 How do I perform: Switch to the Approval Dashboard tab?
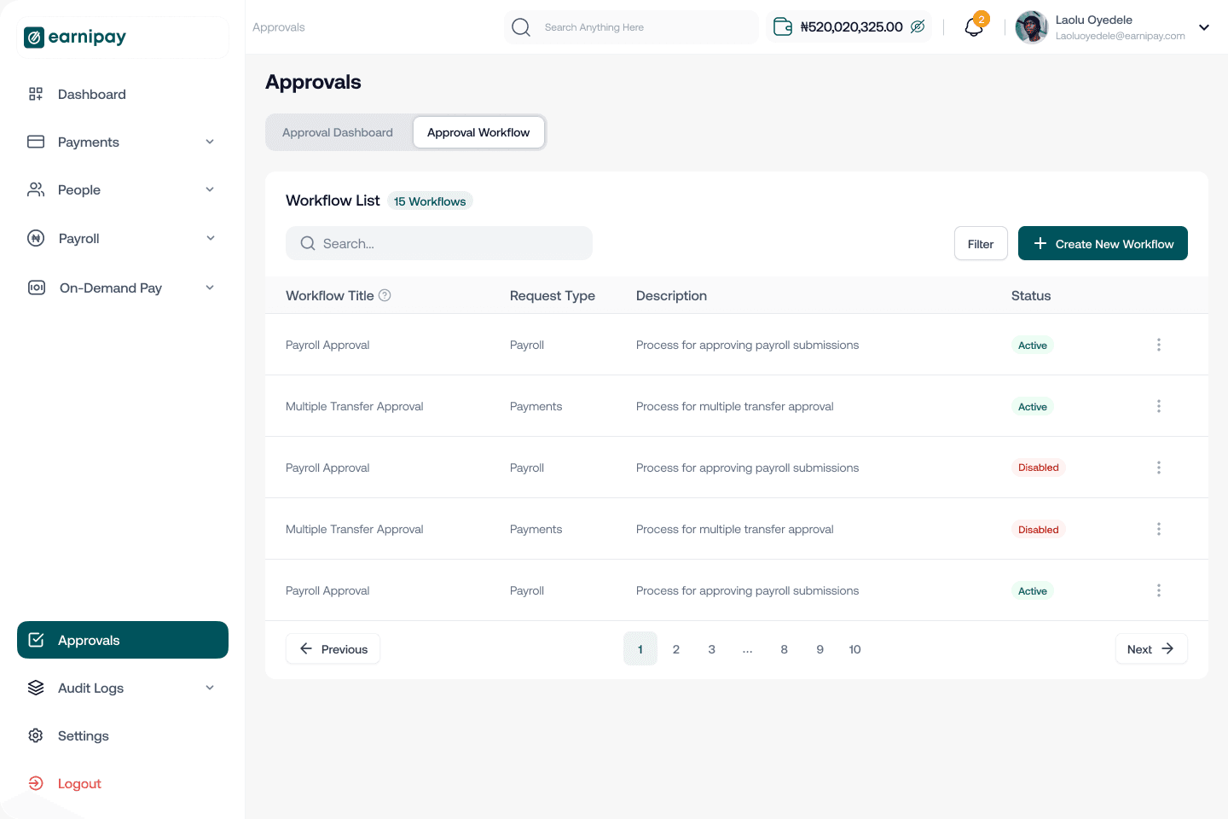pos(338,132)
